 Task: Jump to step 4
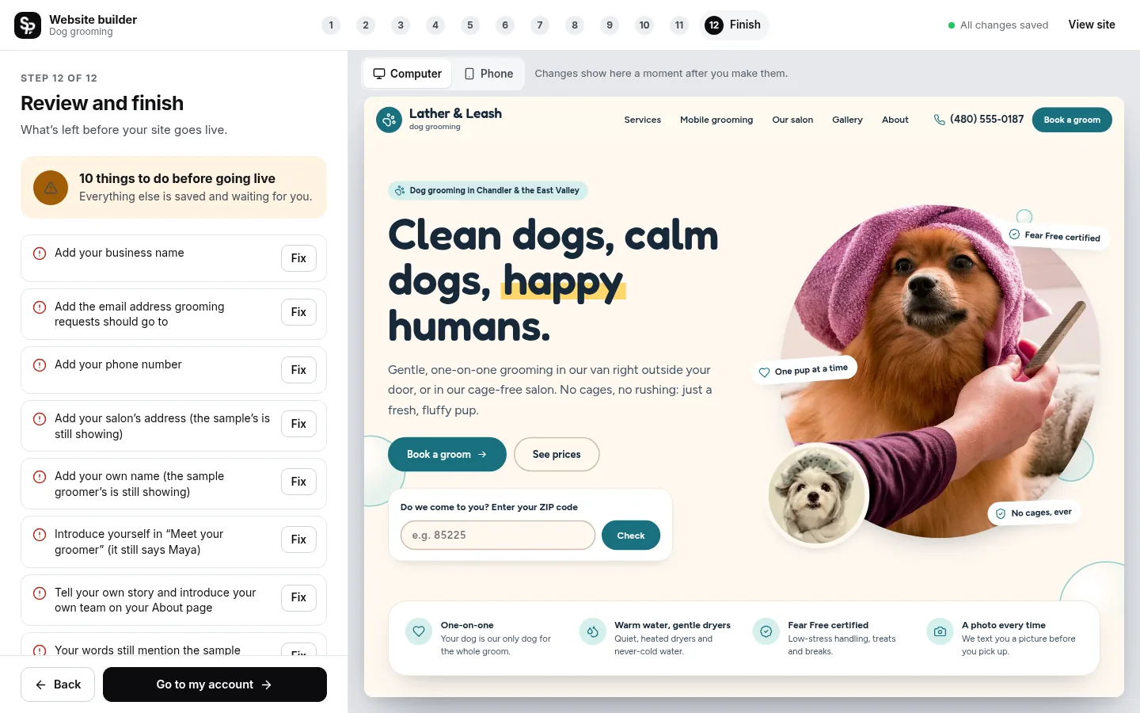coord(435,25)
